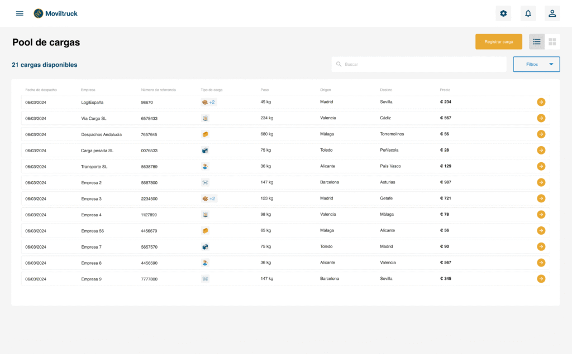
Task: Expand the +2 cargo types for Empresa 3
Action: [212, 198]
